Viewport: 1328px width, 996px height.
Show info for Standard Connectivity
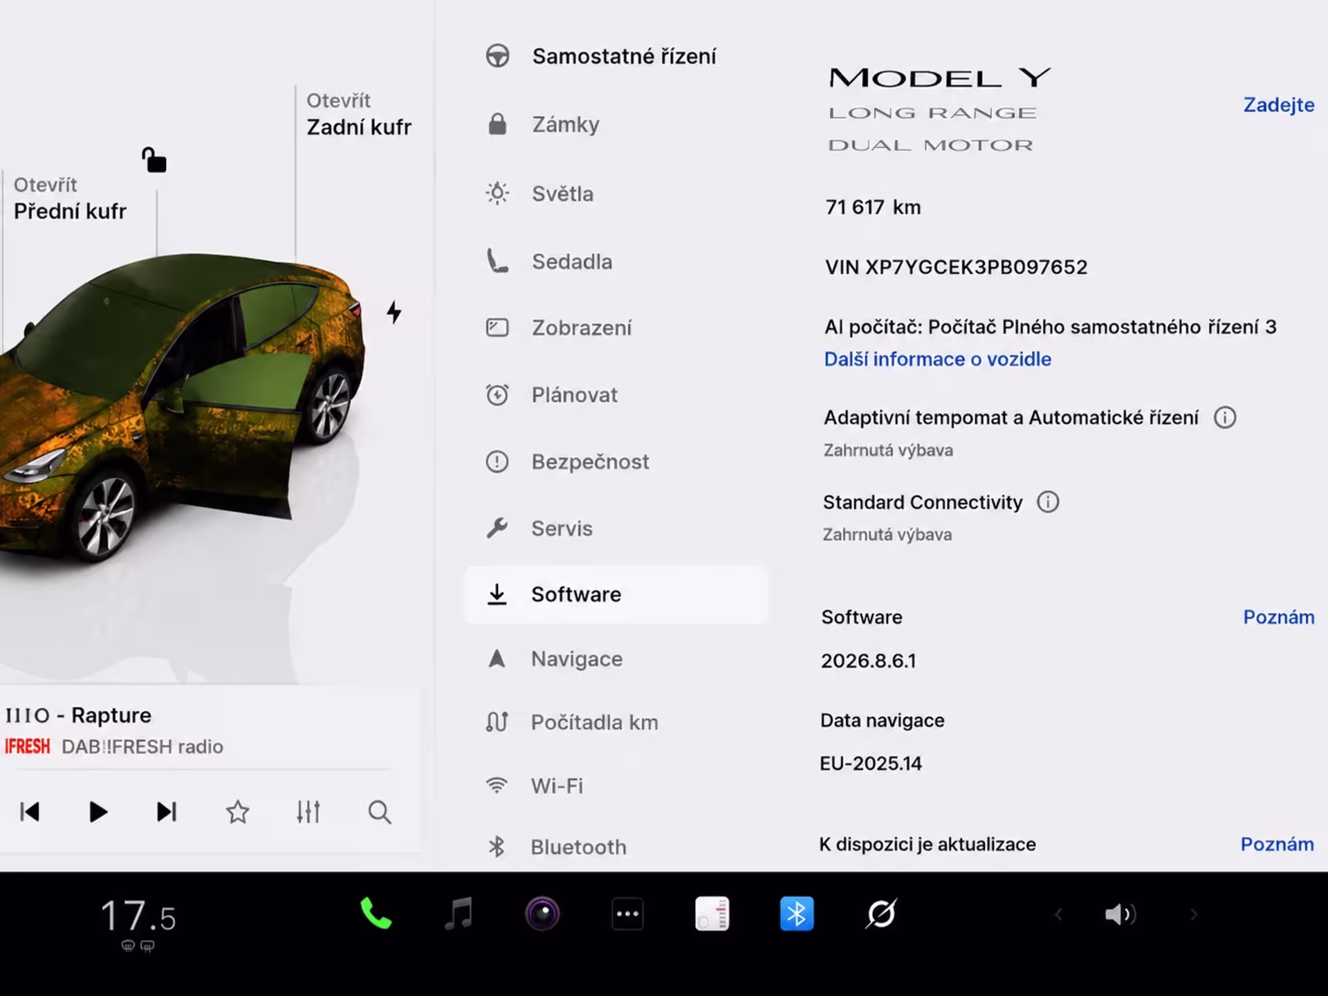1048,502
